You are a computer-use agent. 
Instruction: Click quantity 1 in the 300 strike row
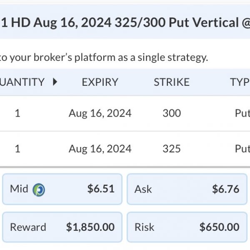pyautogui.click(x=17, y=113)
